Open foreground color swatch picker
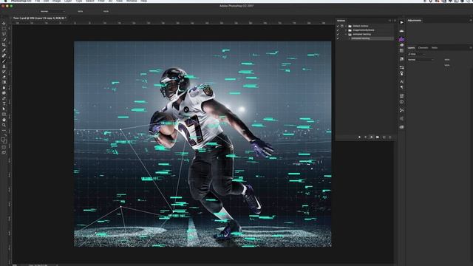Viewport: 473px width, 266px height. pos(3,140)
